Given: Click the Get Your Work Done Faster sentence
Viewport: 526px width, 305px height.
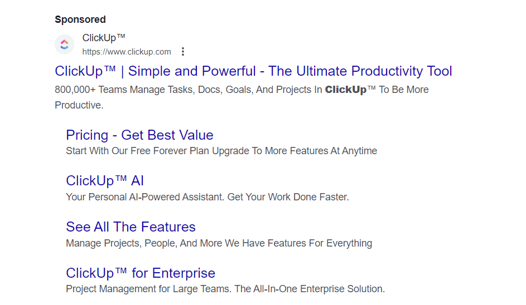Looking at the screenshot, I should coord(288,197).
